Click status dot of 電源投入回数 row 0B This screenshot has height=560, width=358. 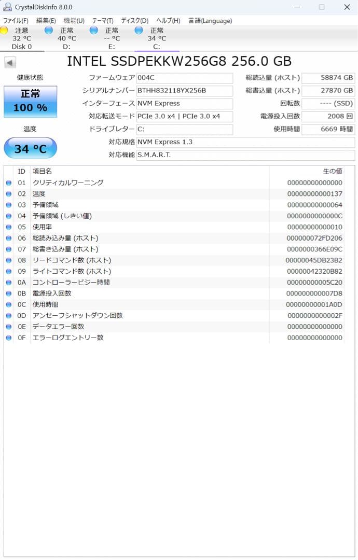point(9,293)
